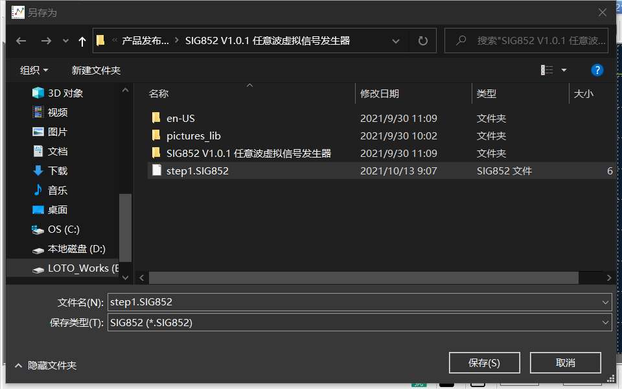This screenshot has height=389, width=622.
Task: Click the en-US folder icon
Action: (x=156, y=117)
